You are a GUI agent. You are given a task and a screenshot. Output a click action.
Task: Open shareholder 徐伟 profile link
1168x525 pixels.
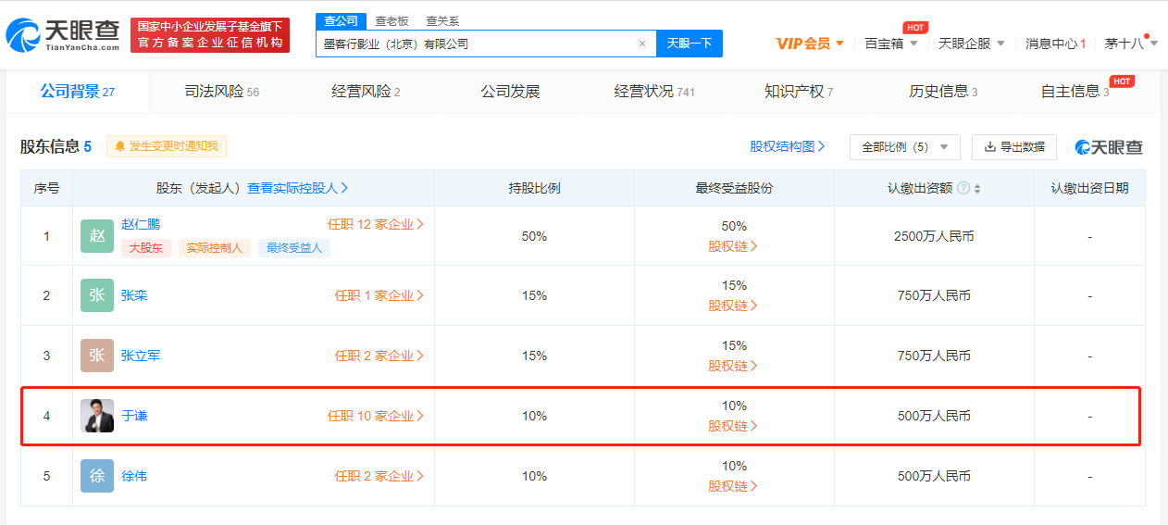134,476
